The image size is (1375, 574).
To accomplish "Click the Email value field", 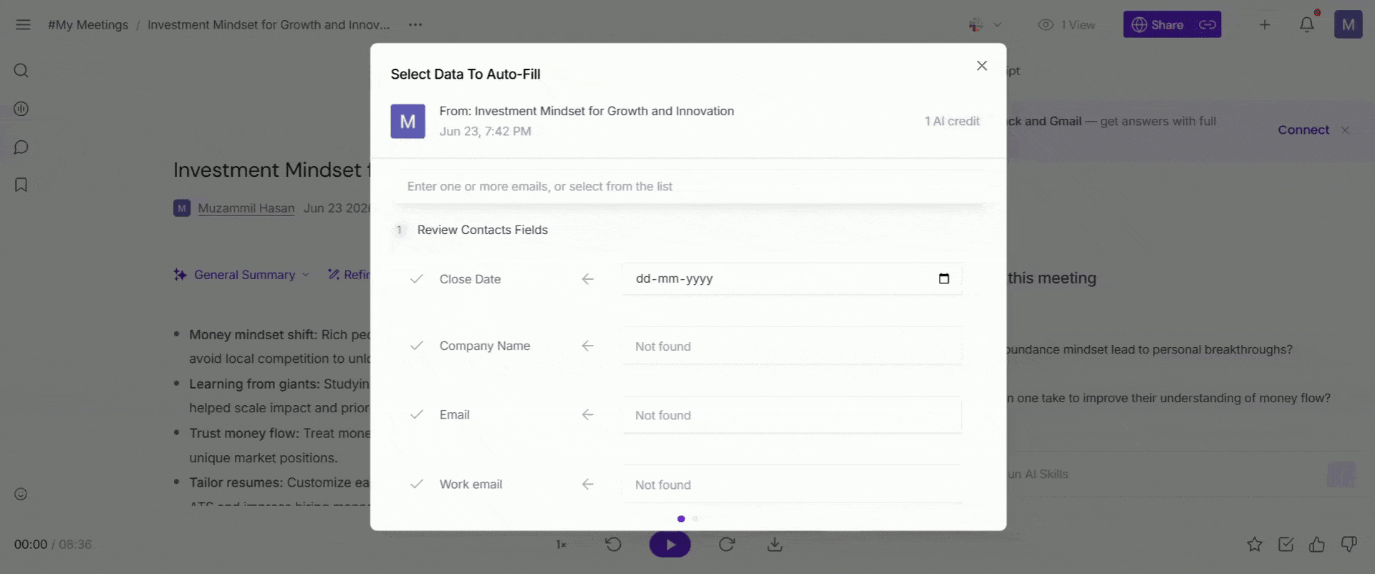I will point(791,415).
